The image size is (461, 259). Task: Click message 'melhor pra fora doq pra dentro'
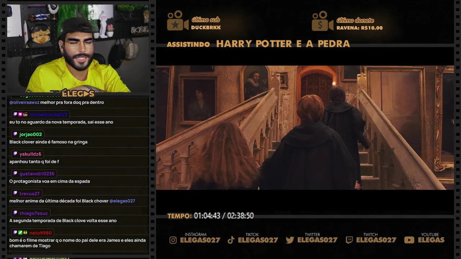(72, 103)
